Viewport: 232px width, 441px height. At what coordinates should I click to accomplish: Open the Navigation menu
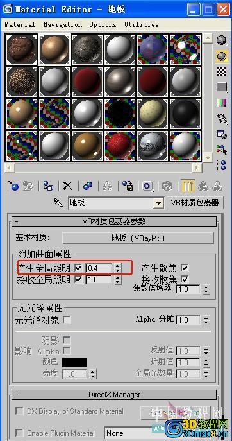[x=63, y=25]
